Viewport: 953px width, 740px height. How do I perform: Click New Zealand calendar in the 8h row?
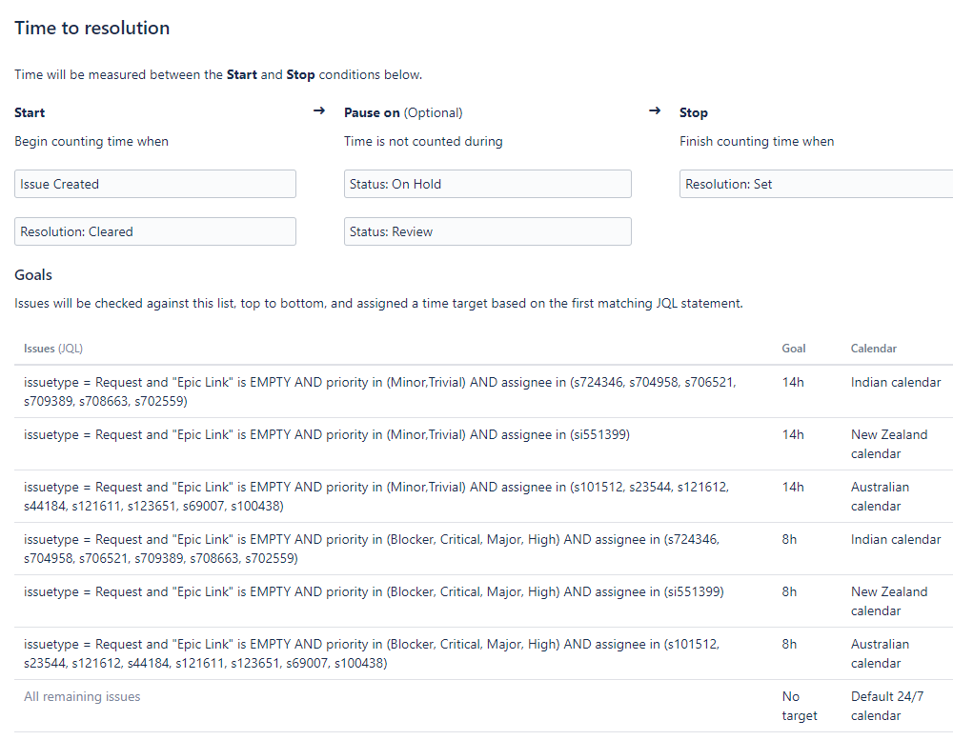[x=888, y=601]
